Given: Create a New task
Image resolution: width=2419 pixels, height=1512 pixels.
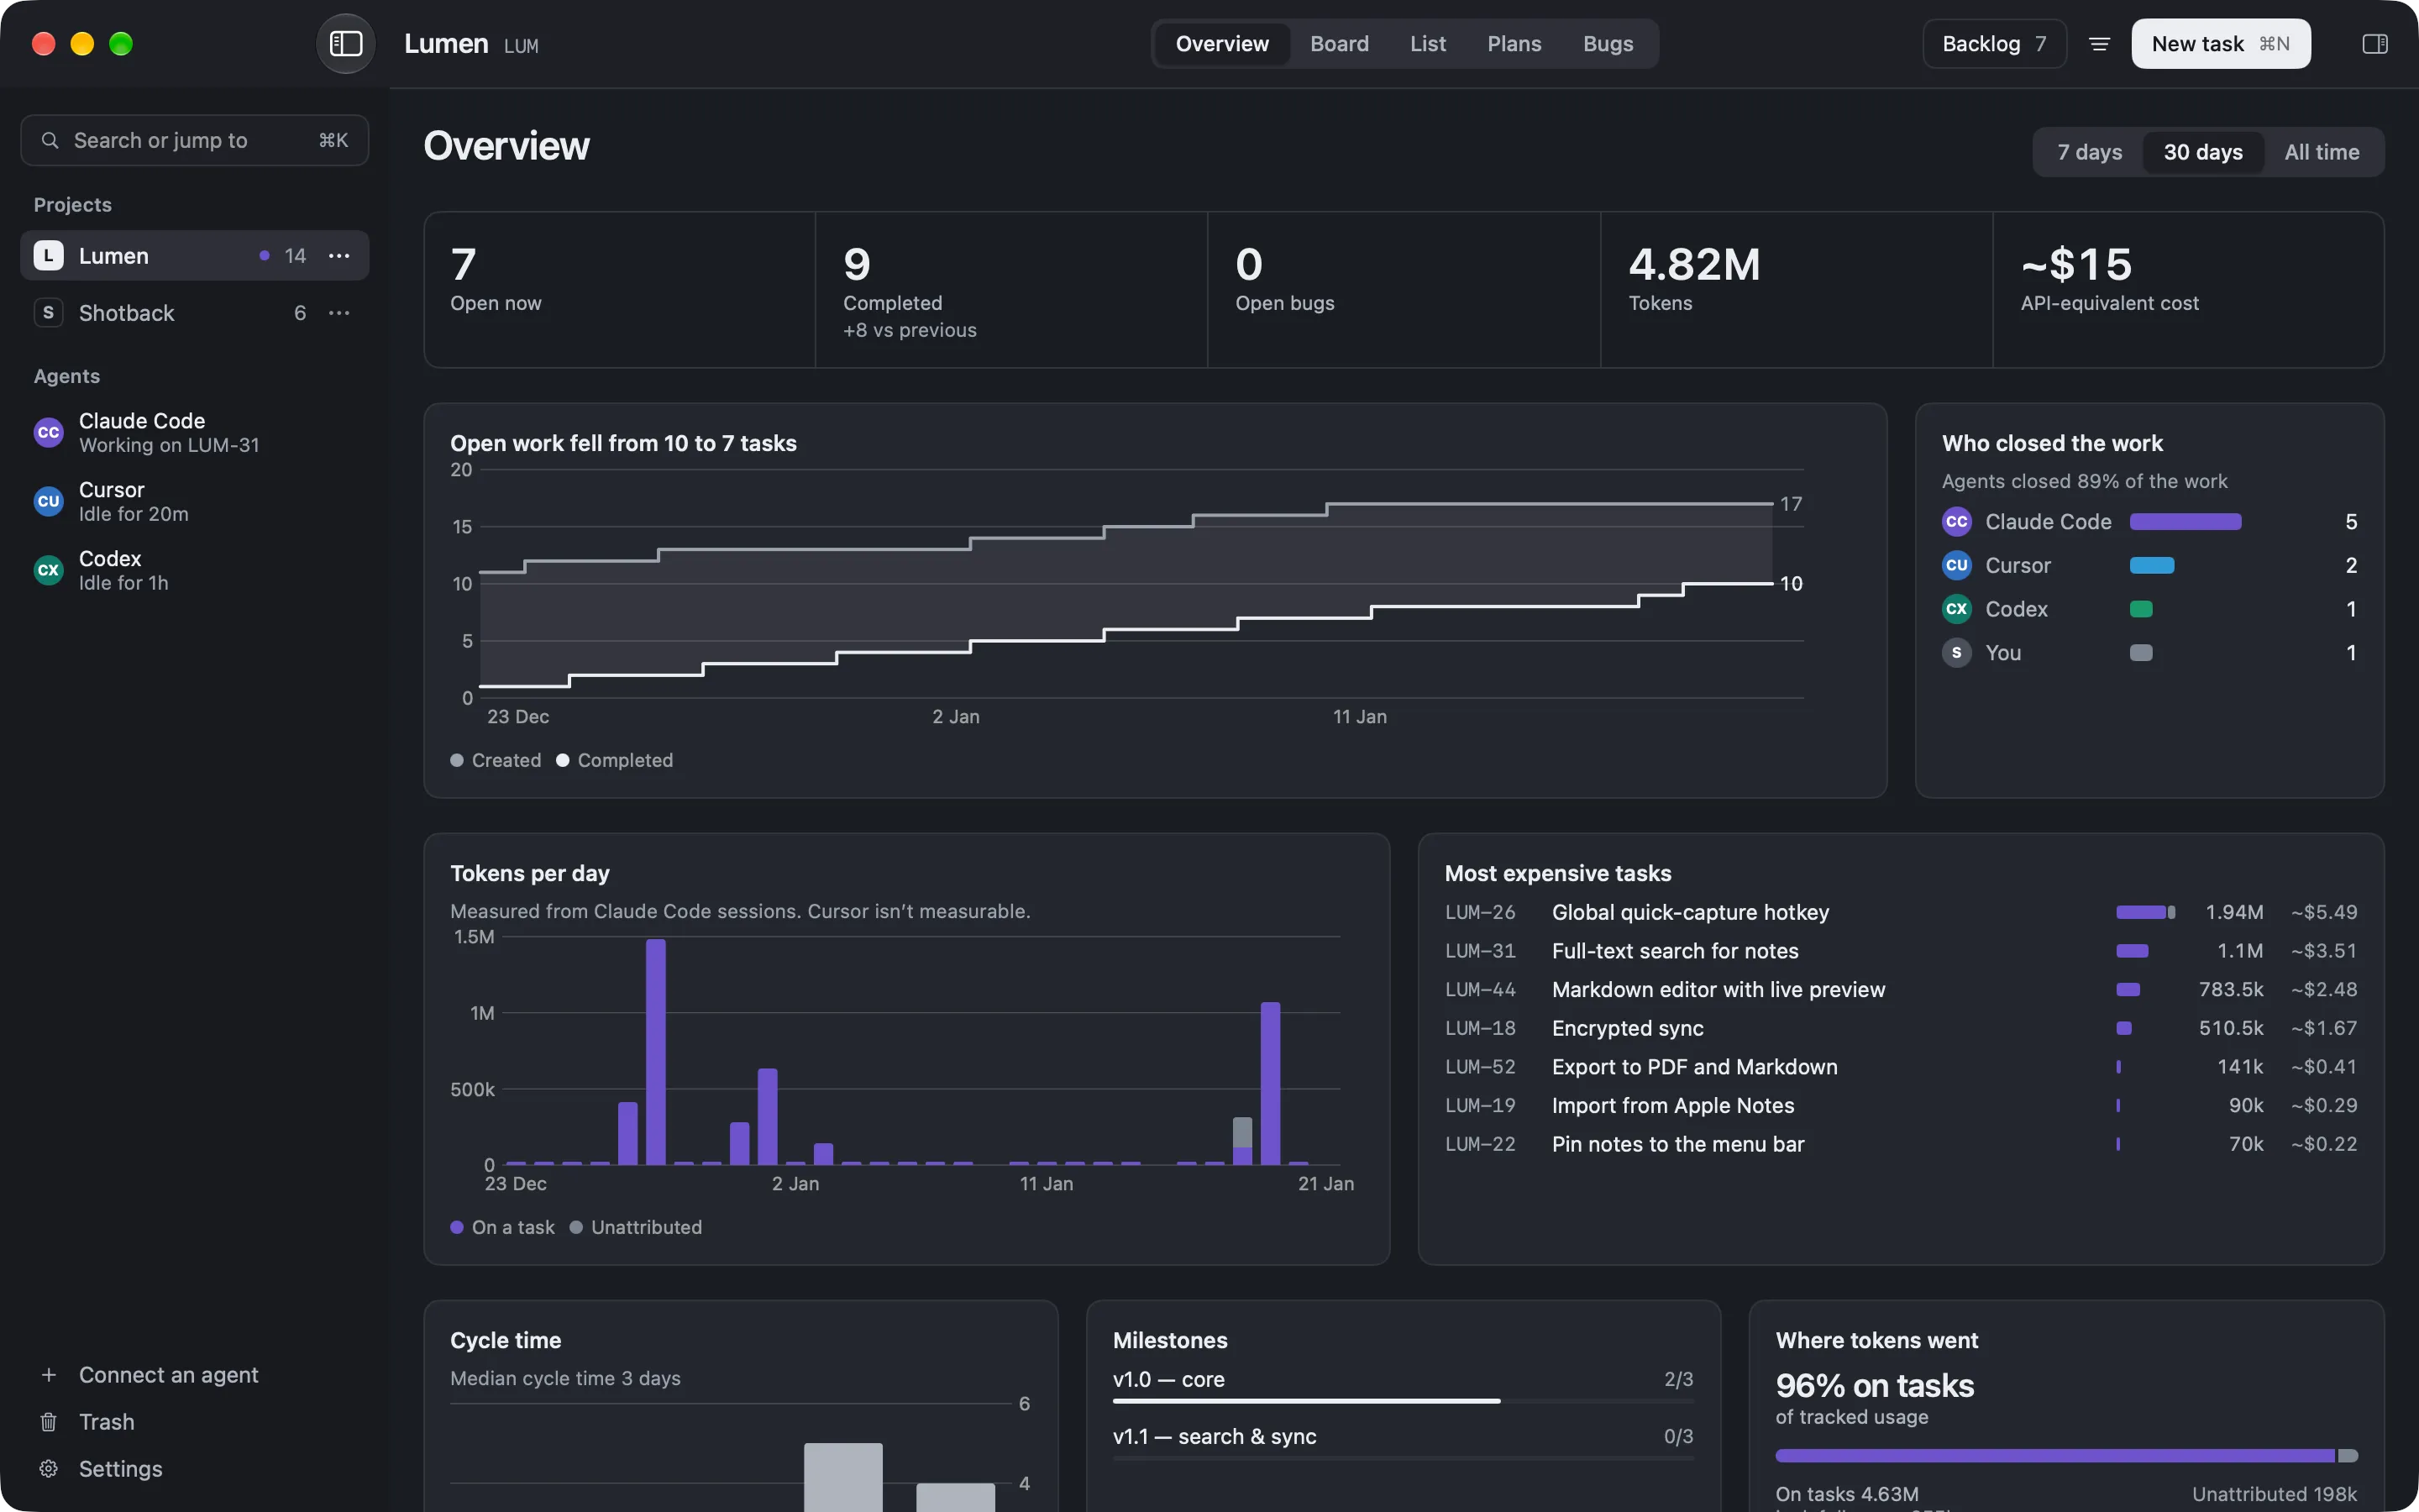Looking at the screenshot, I should (x=2220, y=44).
